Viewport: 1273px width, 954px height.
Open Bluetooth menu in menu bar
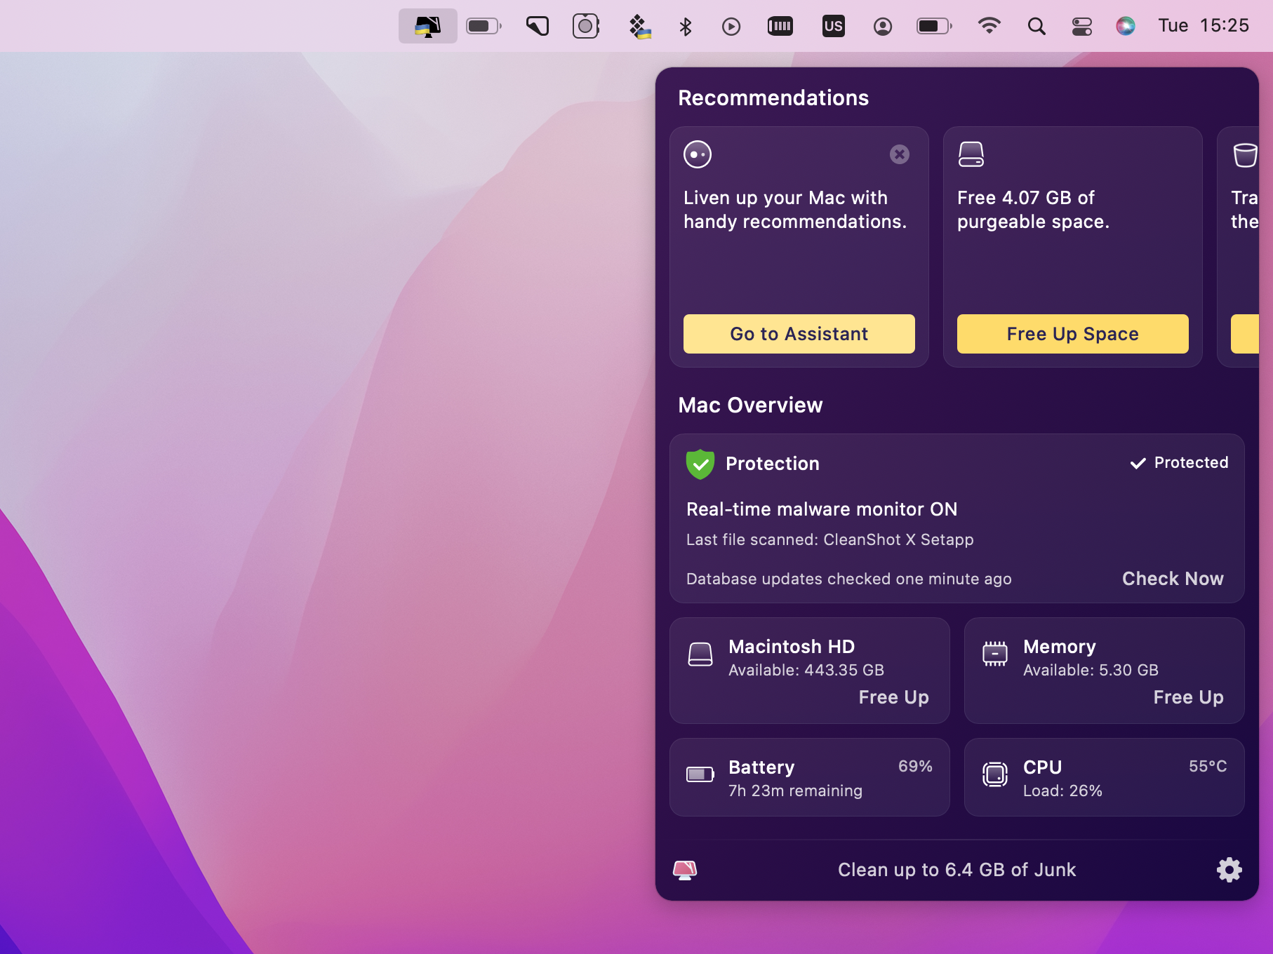tap(686, 27)
